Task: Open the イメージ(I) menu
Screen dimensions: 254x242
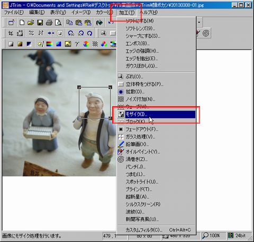Action: (81, 12)
